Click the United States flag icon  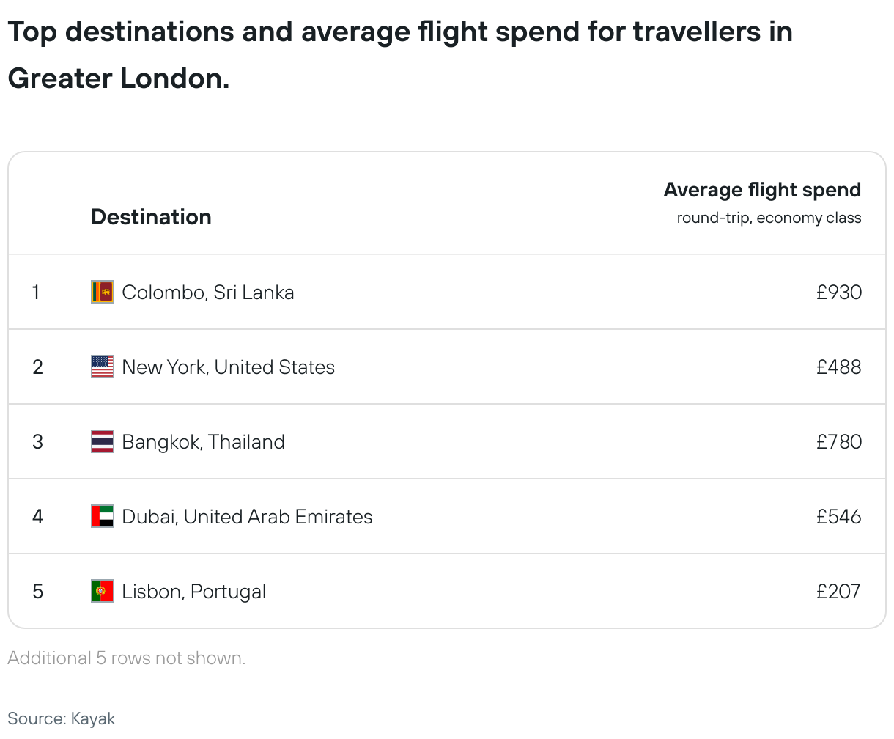[103, 367]
